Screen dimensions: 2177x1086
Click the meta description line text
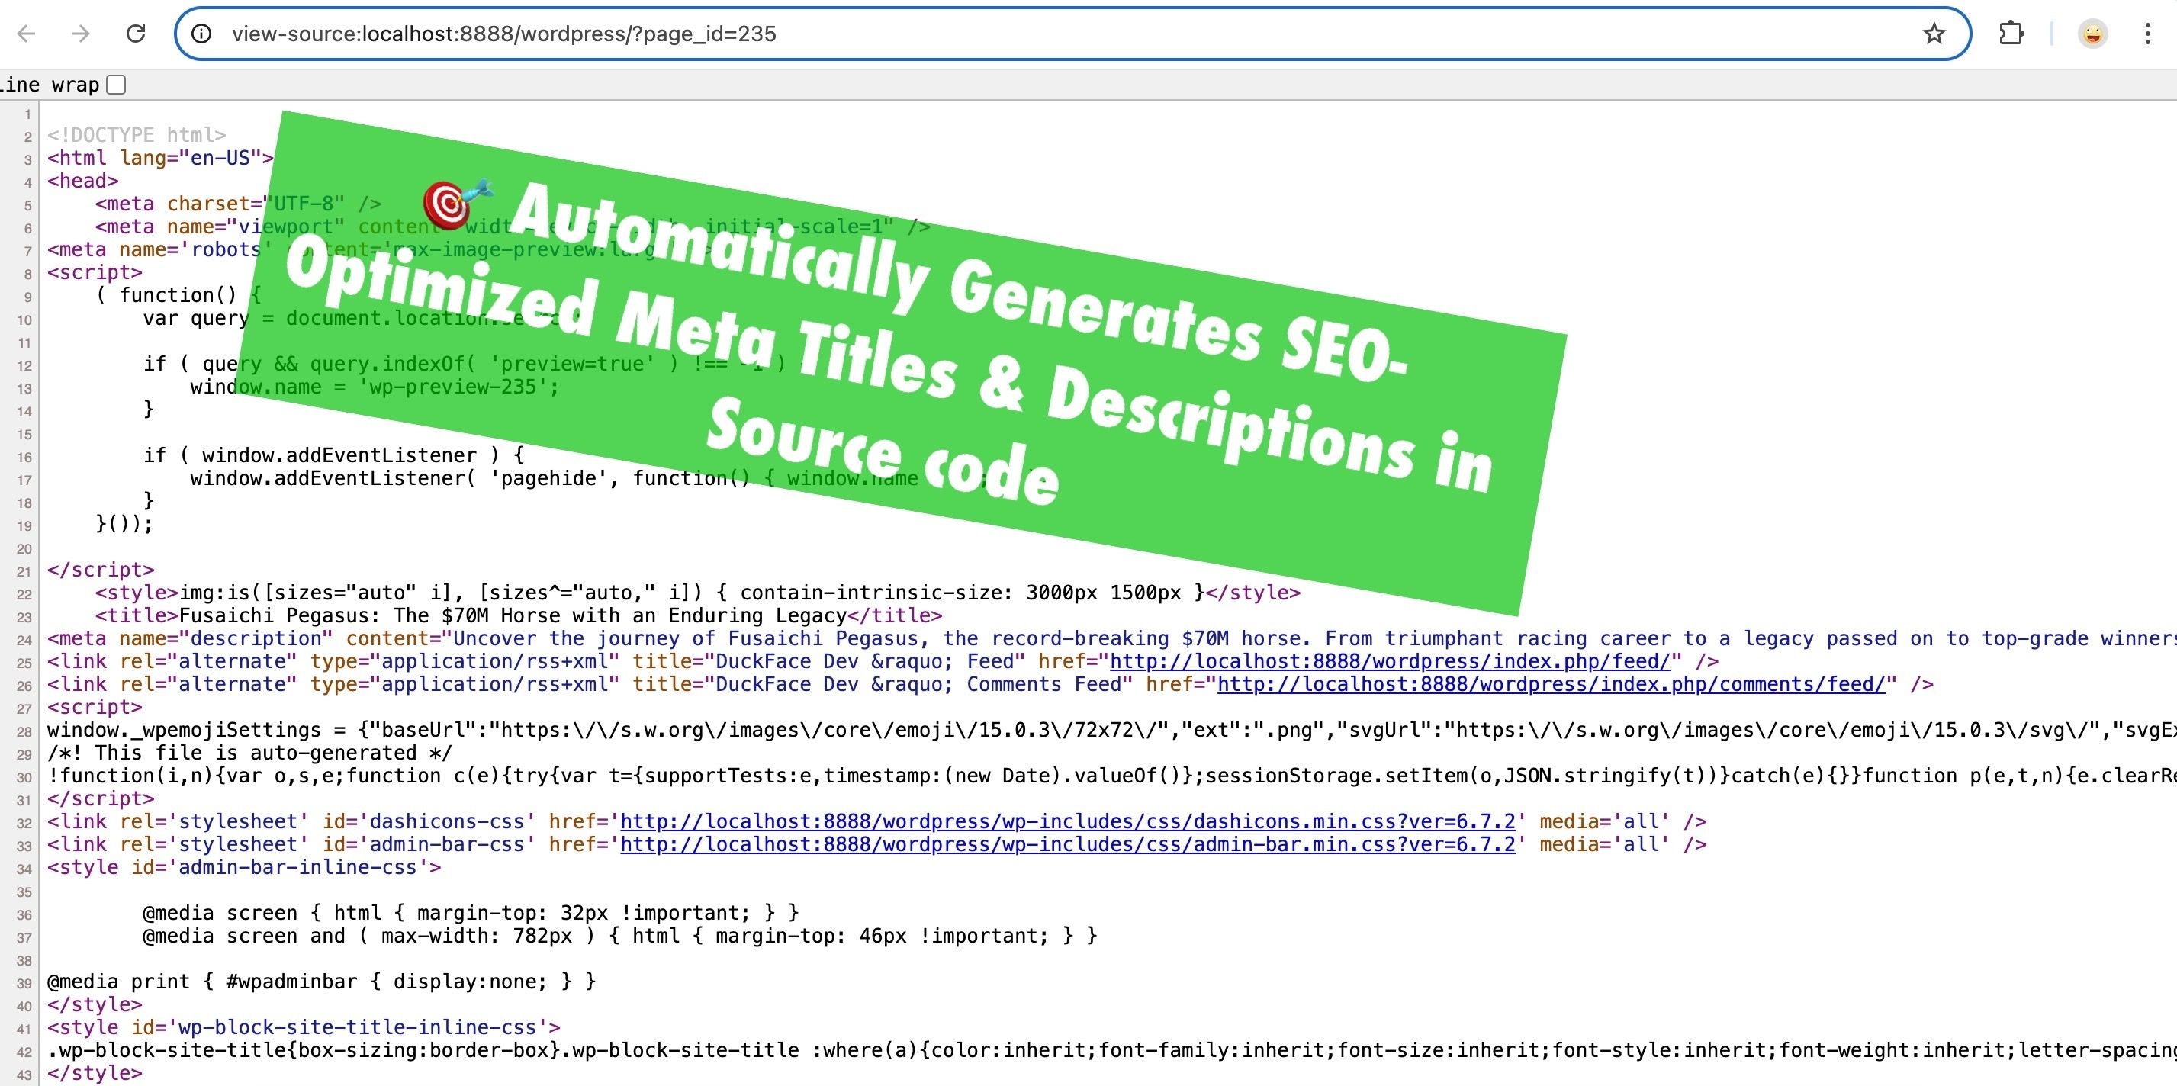tap(1111, 639)
